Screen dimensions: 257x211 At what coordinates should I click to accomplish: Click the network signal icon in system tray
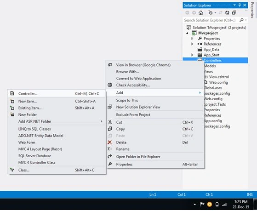click(224, 204)
